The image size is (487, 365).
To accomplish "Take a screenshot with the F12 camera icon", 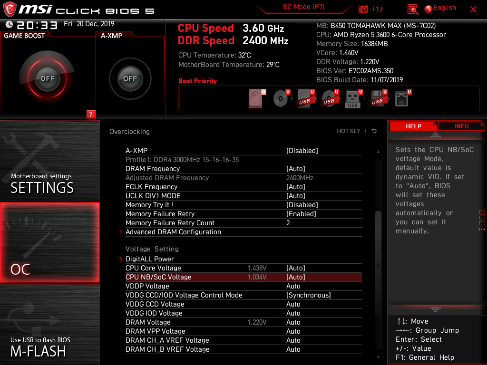I will click(363, 9).
